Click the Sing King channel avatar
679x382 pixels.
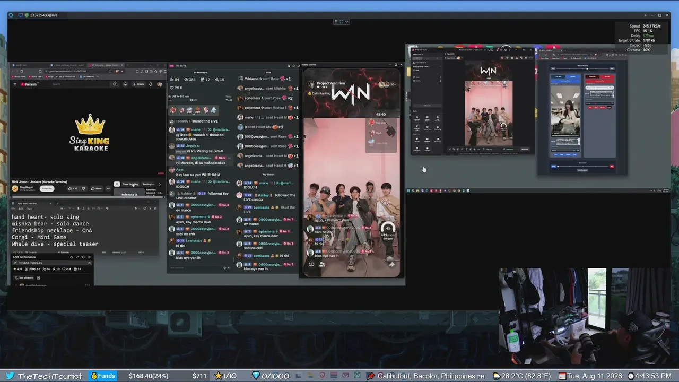[x=15, y=188]
